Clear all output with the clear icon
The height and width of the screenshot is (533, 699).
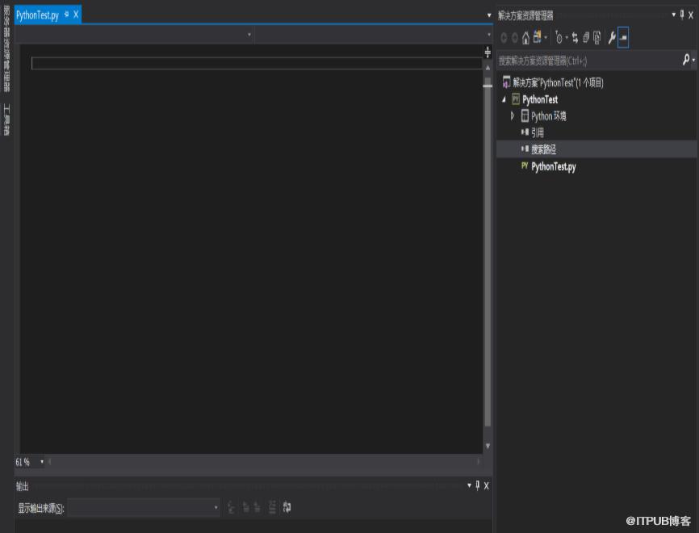(272, 507)
